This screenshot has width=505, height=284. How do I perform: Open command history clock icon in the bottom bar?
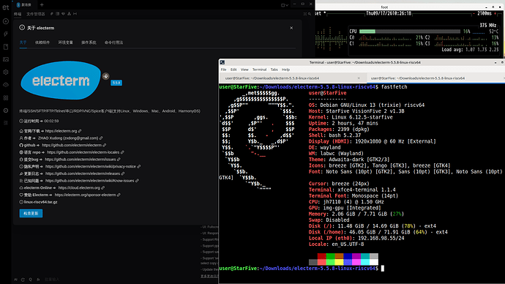coord(23,280)
